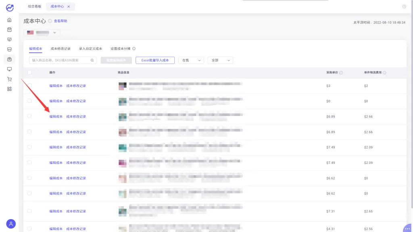The image size is (413, 232).
Task: Click the $3 purchase price cell
Action: [328, 86]
